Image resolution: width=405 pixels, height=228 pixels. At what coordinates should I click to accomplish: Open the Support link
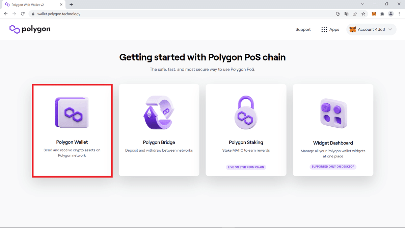[x=303, y=29]
